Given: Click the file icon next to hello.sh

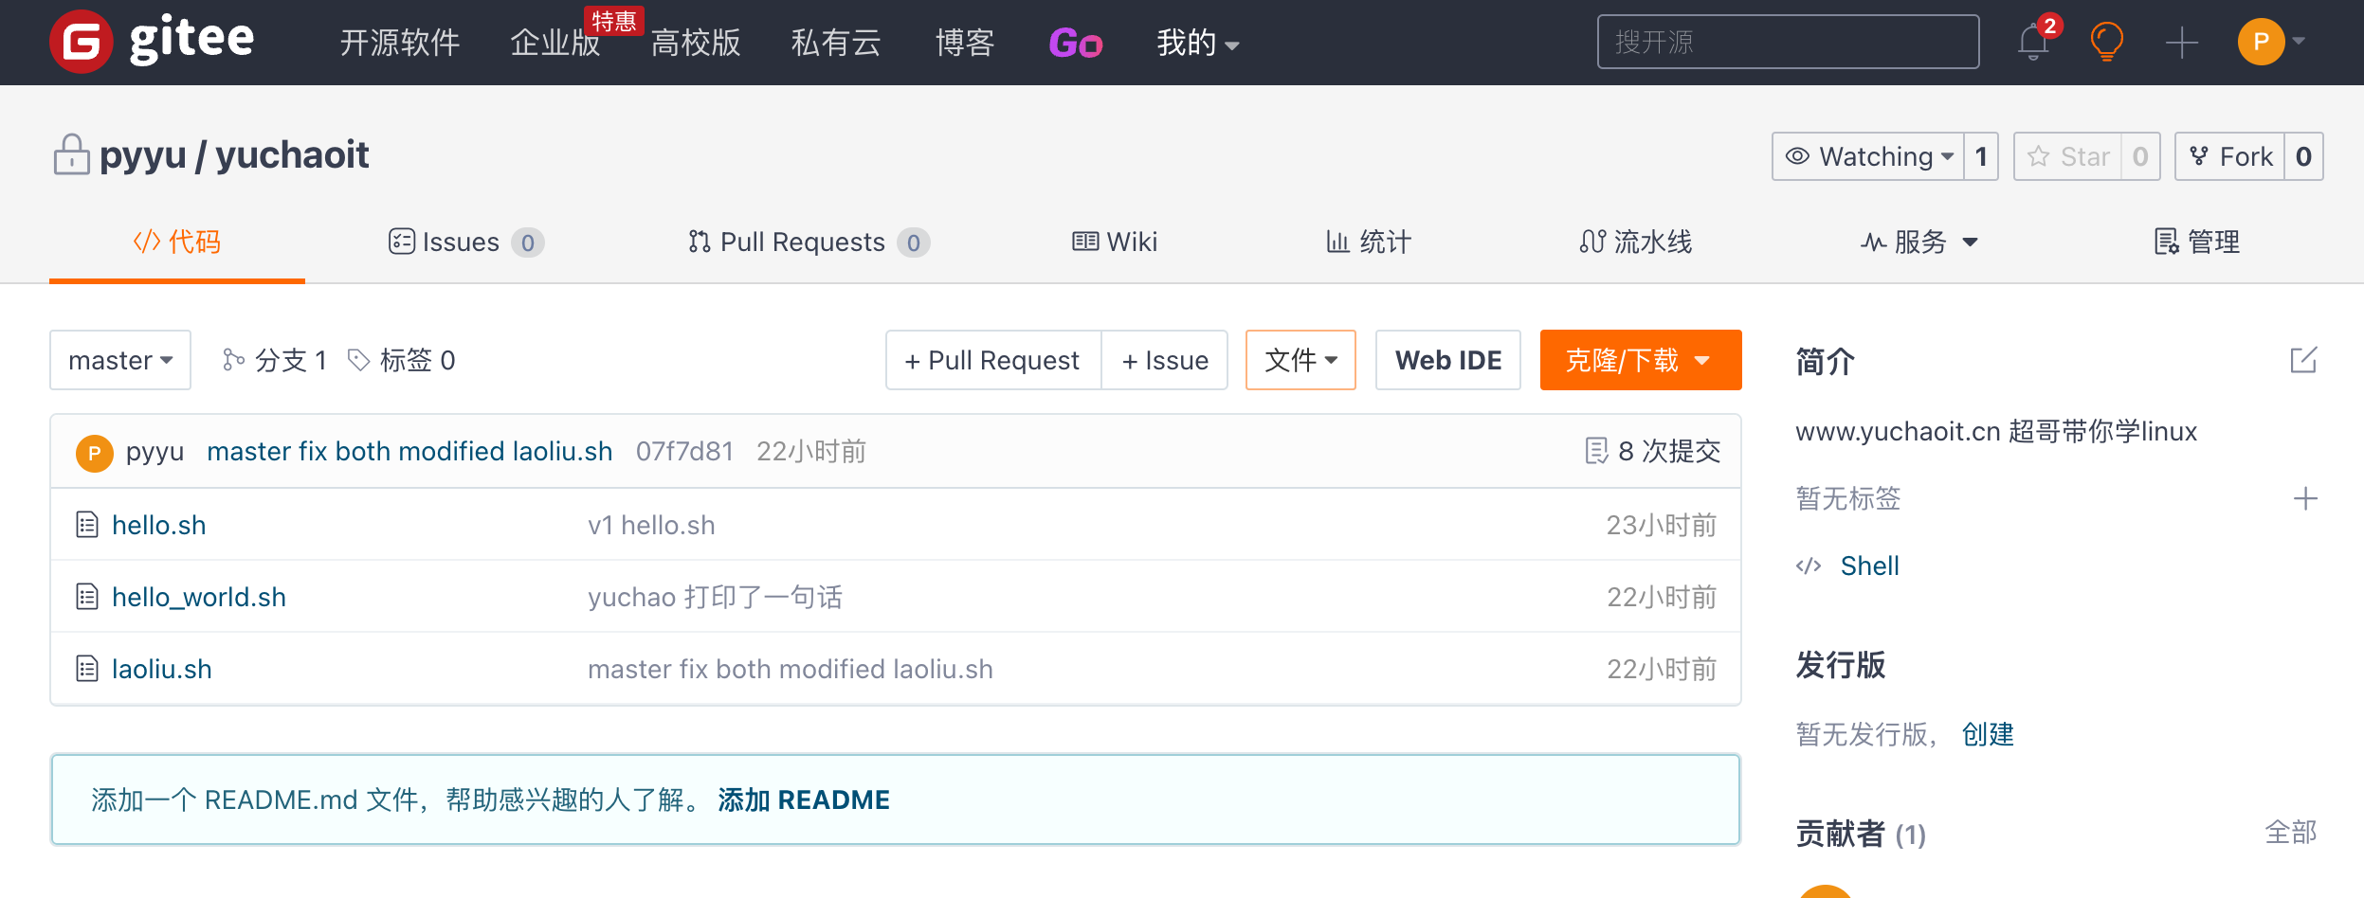Looking at the screenshot, I should [87, 525].
